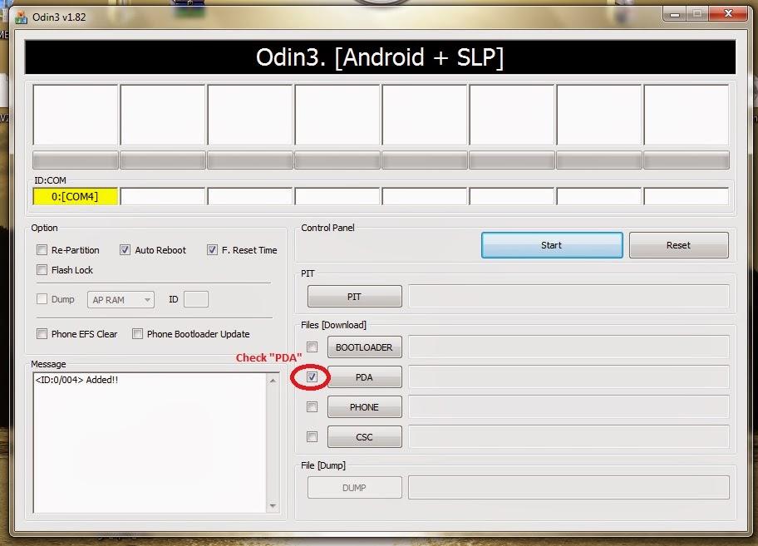The image size is (758, 546).
Task: Browse for a PIT file
Action: (354, 296)
